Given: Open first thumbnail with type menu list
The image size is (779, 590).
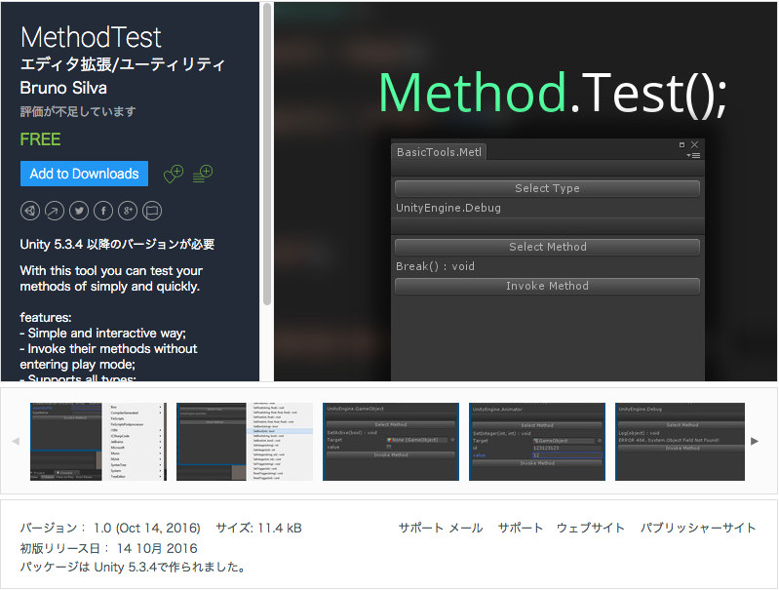Looking at the screenshot, I should pos(98,442).
